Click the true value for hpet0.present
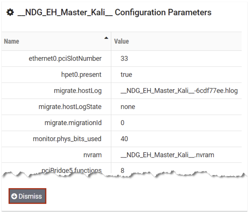249x212 pixels. click(126, 75)
